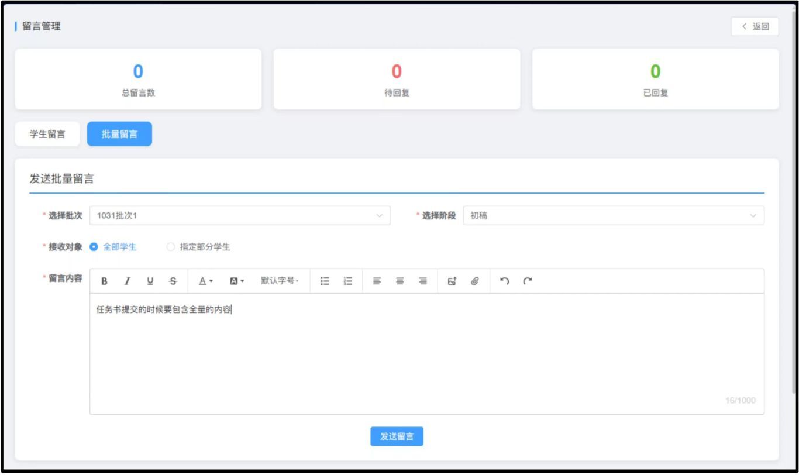Image resolution: width=799 pixels, height=475 pixels.
Task: Undo the last edit
Action: [504, 281]
